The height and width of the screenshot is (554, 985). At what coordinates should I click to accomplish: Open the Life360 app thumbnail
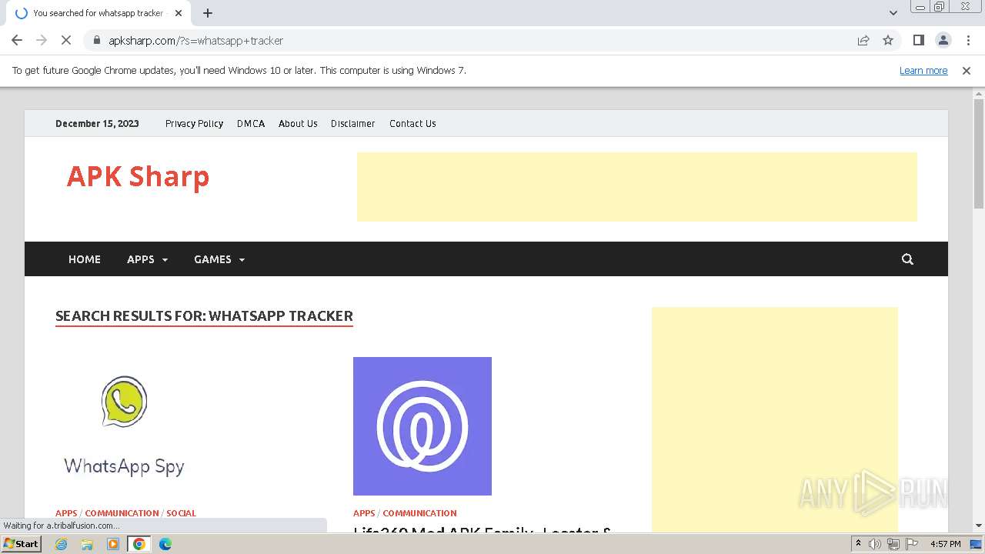coord(422,426)
